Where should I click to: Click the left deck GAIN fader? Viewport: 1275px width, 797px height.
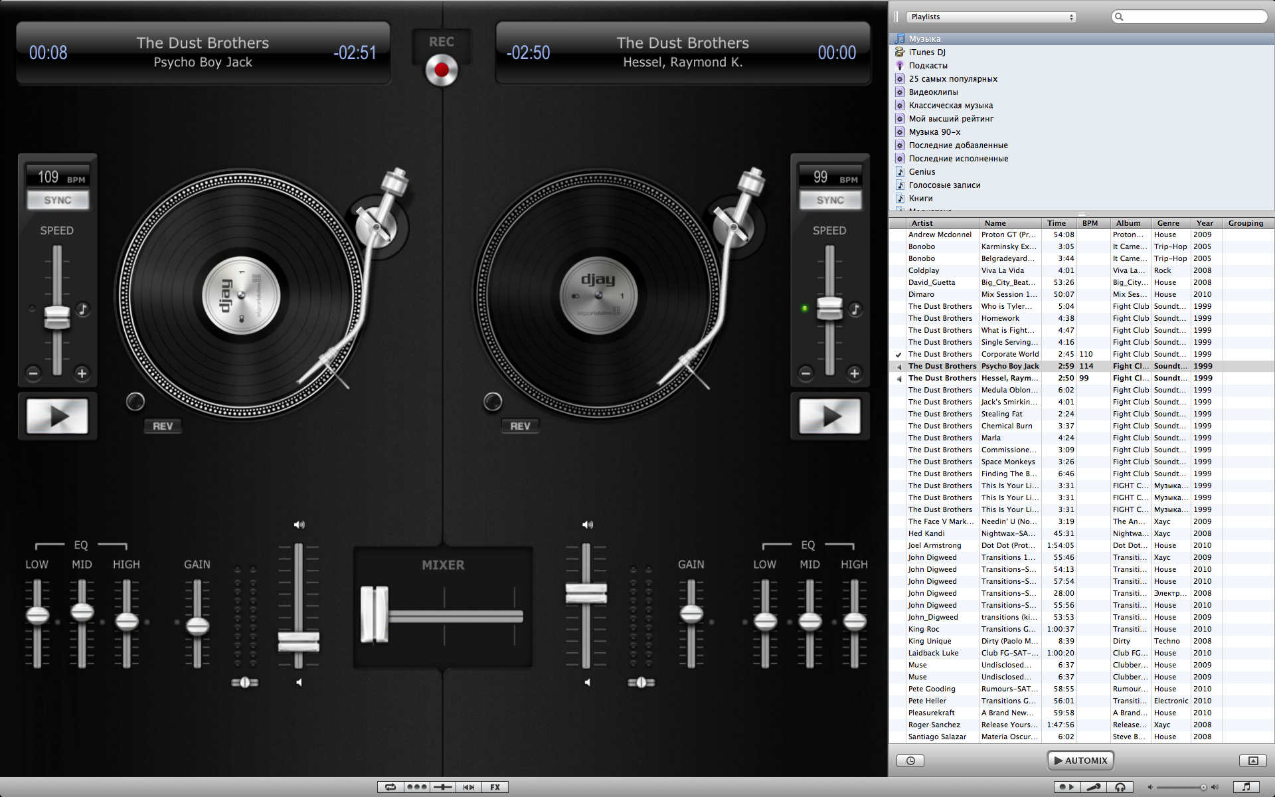197,625
